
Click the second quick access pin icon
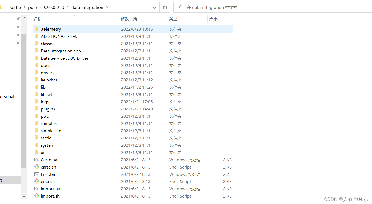coord(18,27)
